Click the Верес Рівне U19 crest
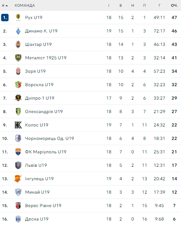Screen dimensions: 181x225 click(18, 206)
